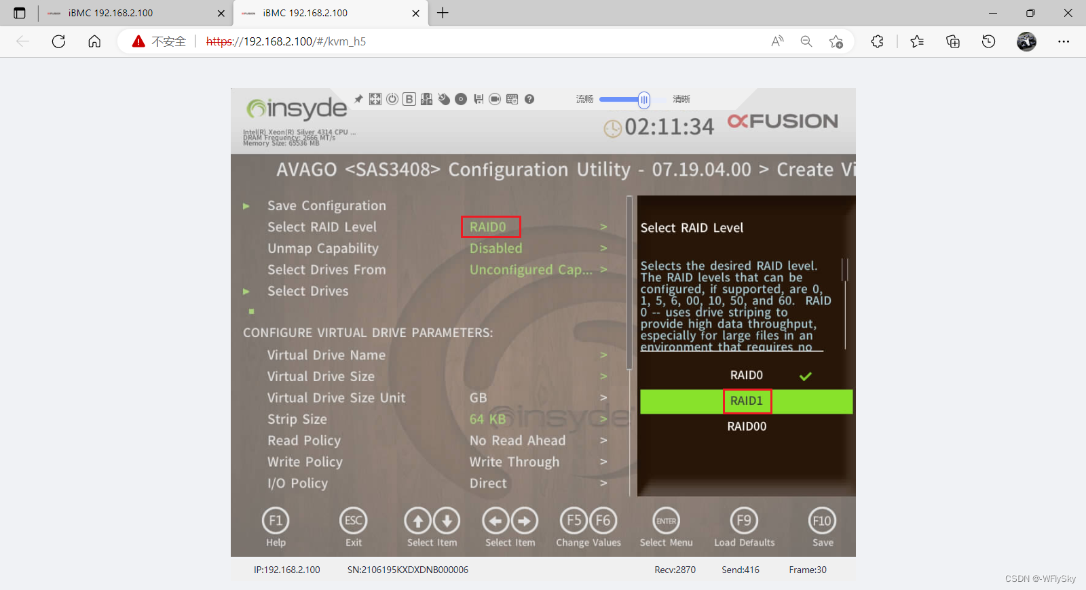
Task: Click the Disabled value for Unmap Capability
Action: (x=496, y=248)
